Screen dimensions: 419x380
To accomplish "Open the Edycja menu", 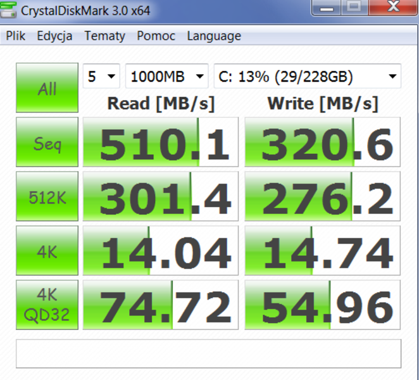I will 54,36.
